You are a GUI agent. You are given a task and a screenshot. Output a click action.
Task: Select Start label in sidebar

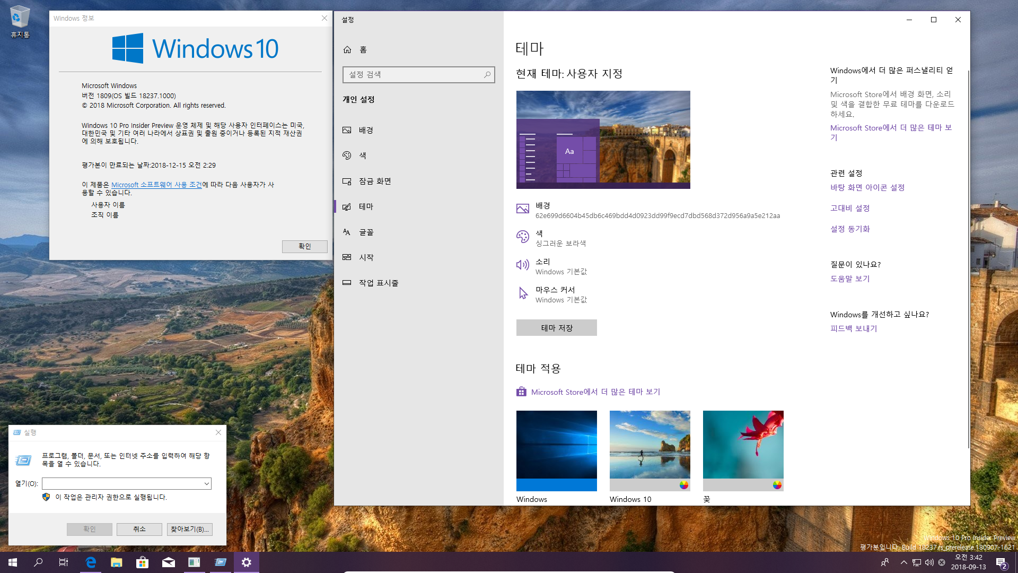click(366, 257)
